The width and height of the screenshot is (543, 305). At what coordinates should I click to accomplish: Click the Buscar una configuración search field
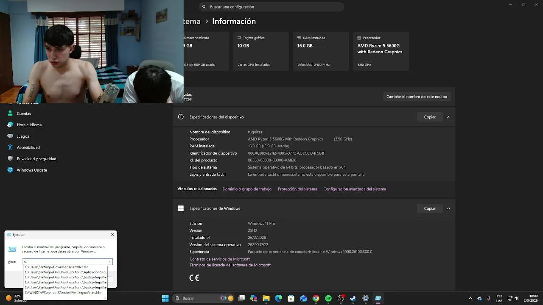[x=271, y=7]
